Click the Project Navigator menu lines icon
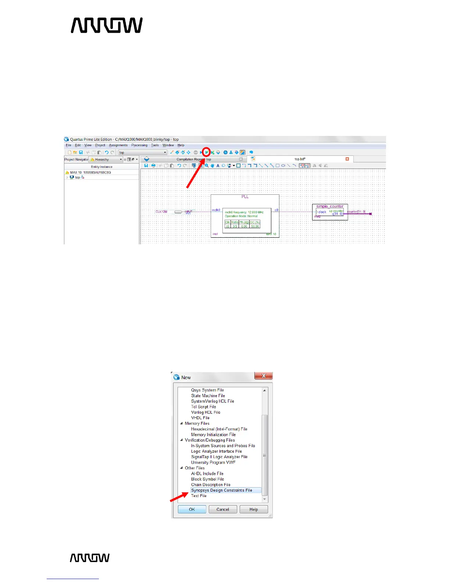 125,159
